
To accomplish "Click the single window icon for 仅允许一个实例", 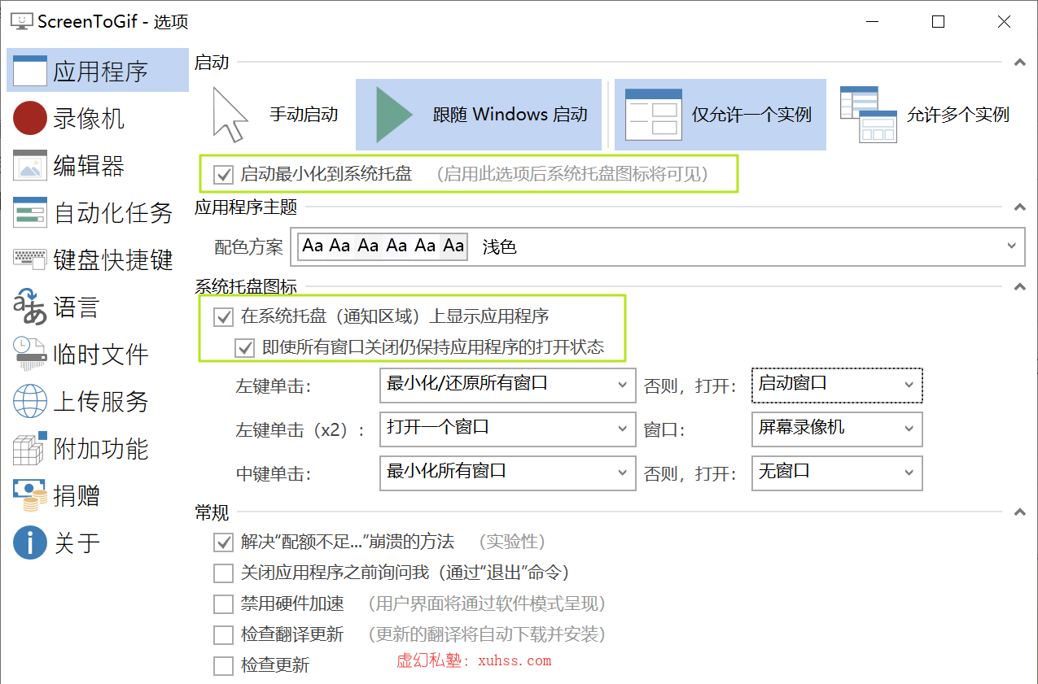I will 653,115.
